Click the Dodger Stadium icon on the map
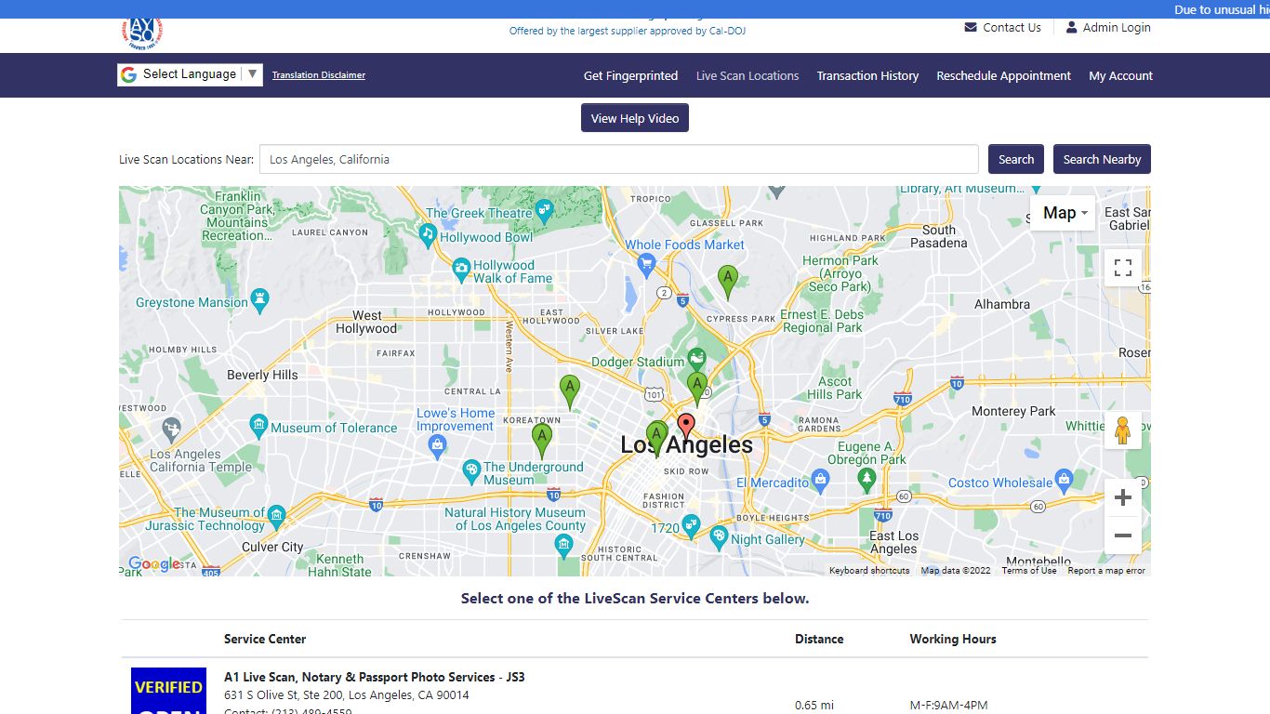Screen dimensions: 1270x714 [x=695, y=359]
